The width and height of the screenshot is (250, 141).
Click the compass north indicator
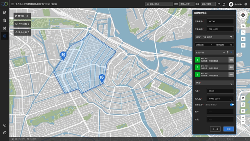point(243,15)
